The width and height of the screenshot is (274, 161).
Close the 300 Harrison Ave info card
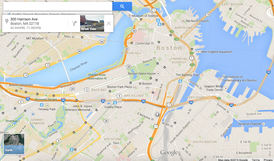tap(109, 23)
